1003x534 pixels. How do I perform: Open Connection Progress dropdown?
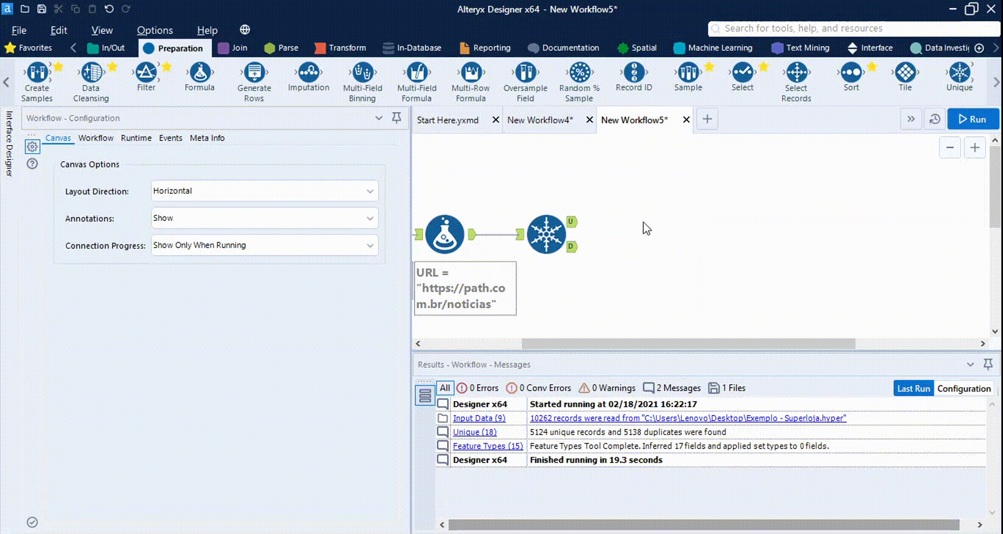click(265, 245)
